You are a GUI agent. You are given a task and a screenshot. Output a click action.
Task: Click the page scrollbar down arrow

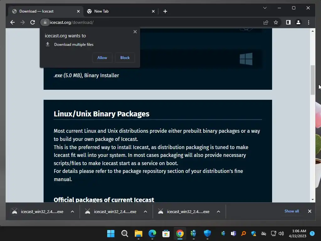[x=313, y=199]
